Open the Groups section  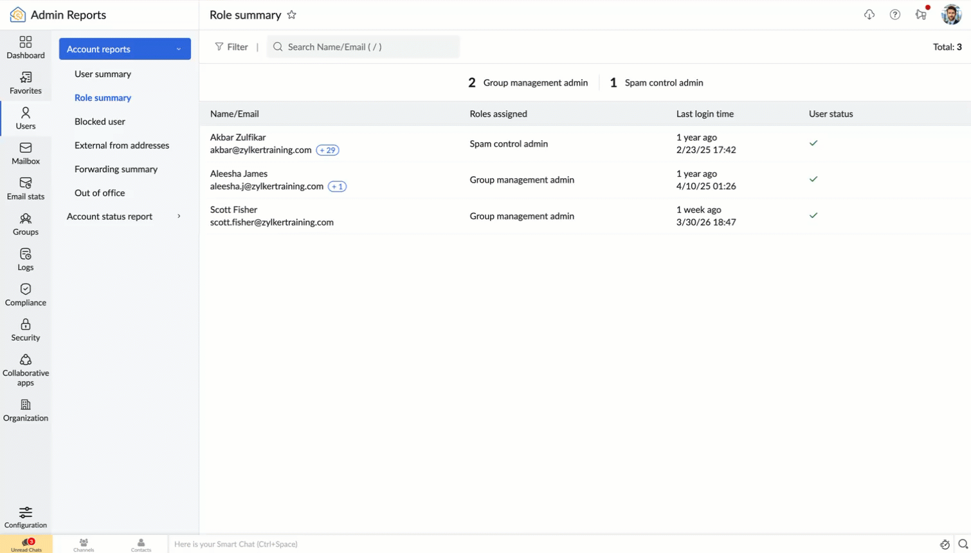pos(26,224)
